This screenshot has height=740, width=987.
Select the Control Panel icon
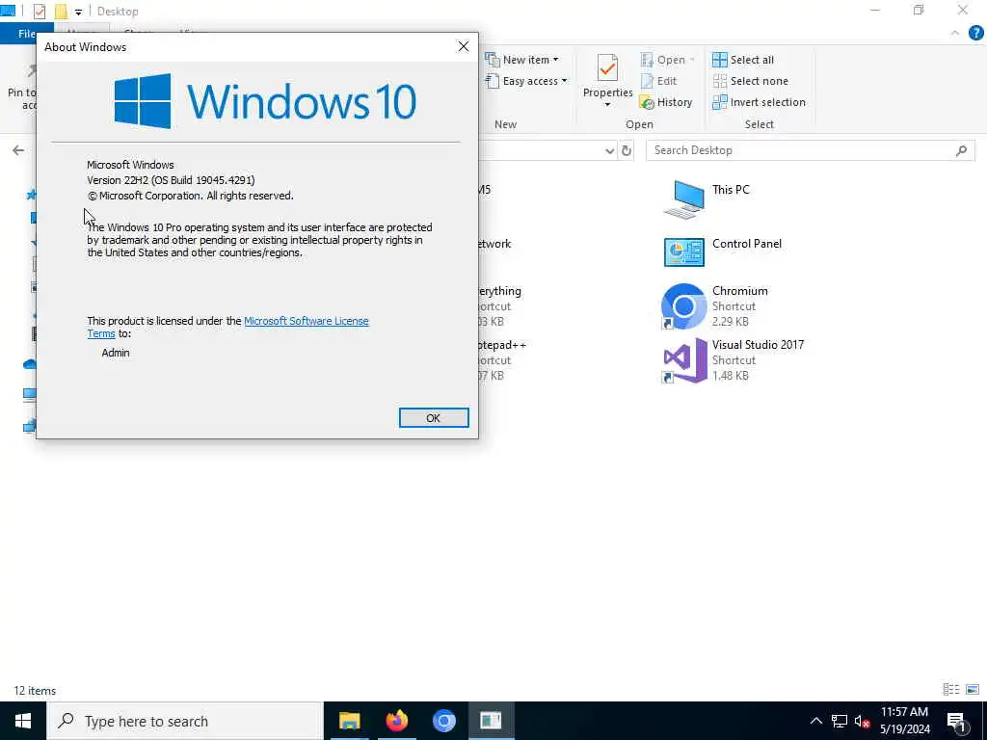click(684, 252)
